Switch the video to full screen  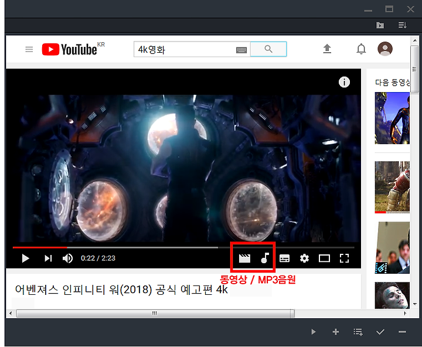click(x=344, y=258)
